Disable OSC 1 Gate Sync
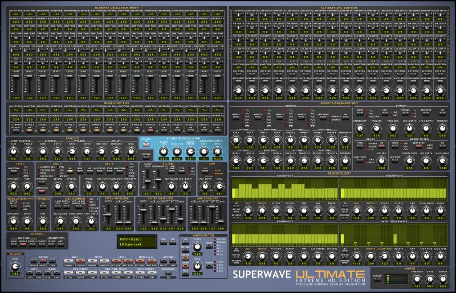Image resolution: width=456 pixels, height=293 pixels. coord(42,191)
